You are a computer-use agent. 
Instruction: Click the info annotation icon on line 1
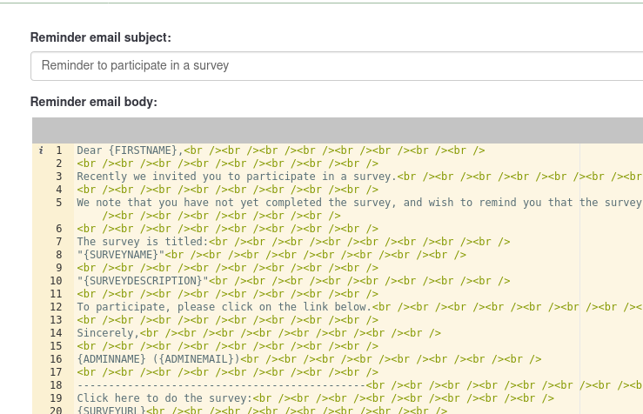click(41, 150)
